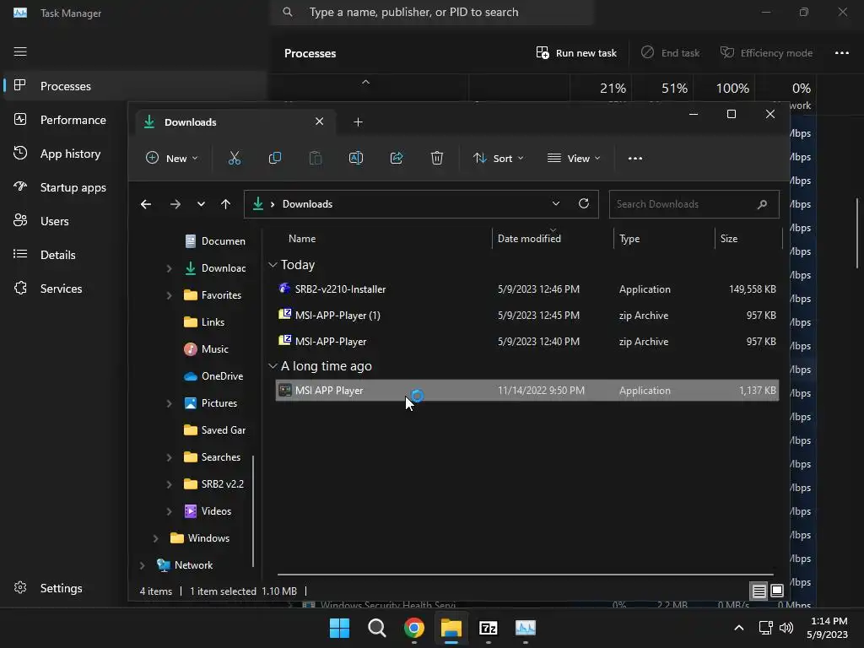Expand the Favorites folder in tree
Viewport: 864px width, 648px height.
click(x=169, y=295)
